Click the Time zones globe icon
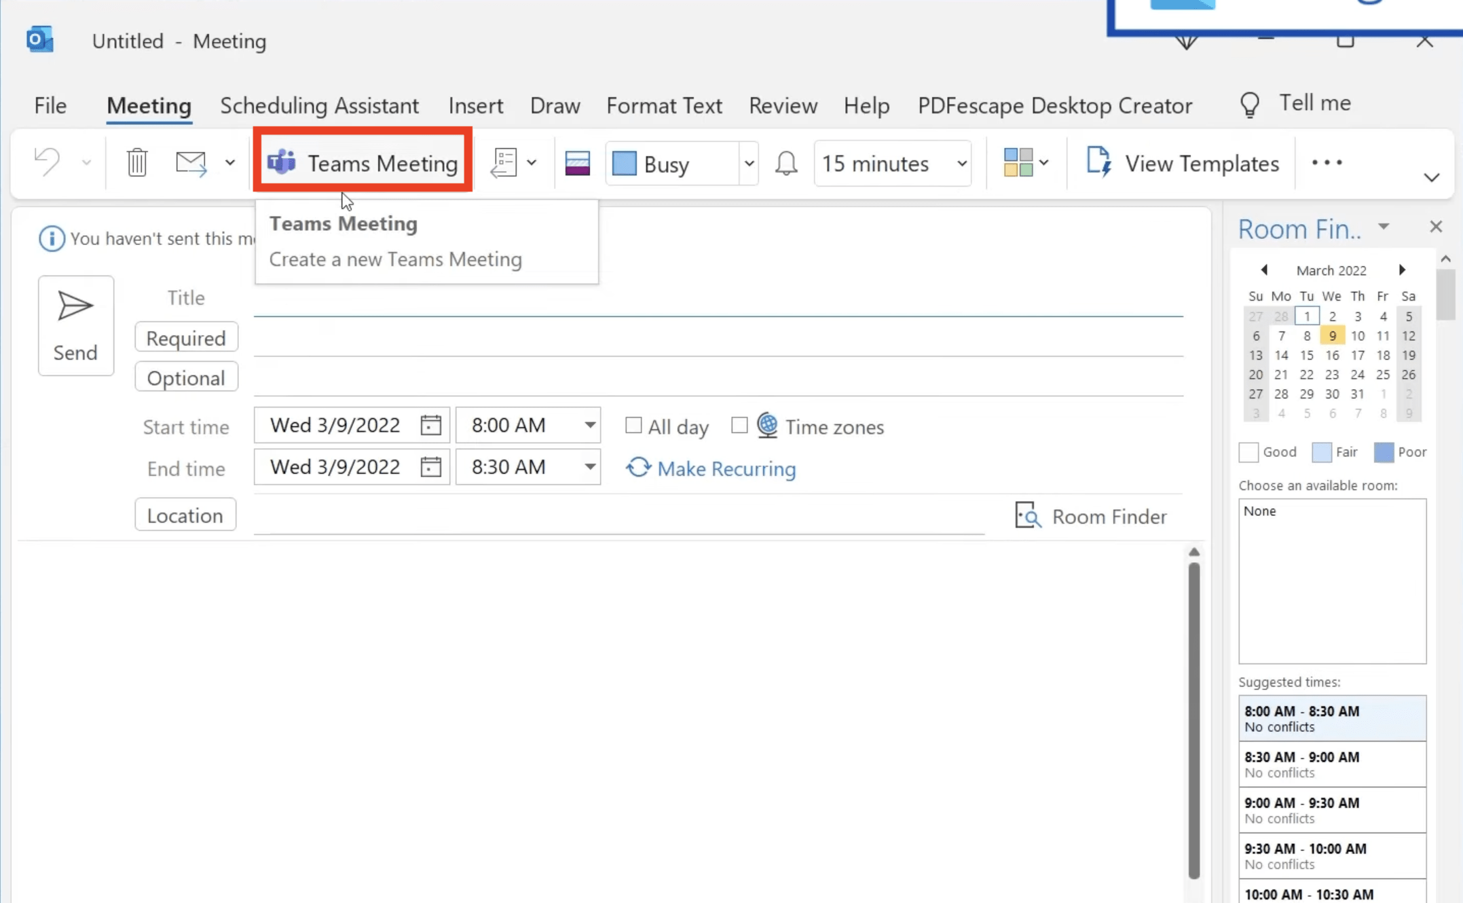The image size is (1463, 903). tap(767, 425)
